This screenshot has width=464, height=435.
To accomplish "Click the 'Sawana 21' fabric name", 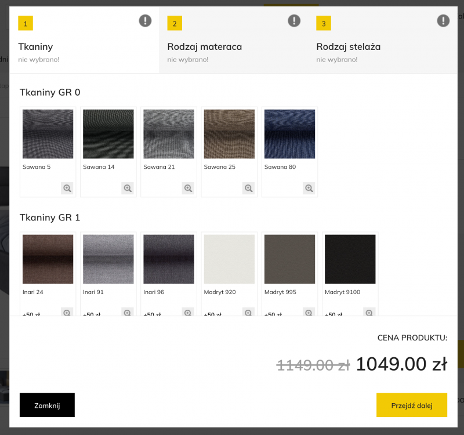I will (x=159, y=167).
